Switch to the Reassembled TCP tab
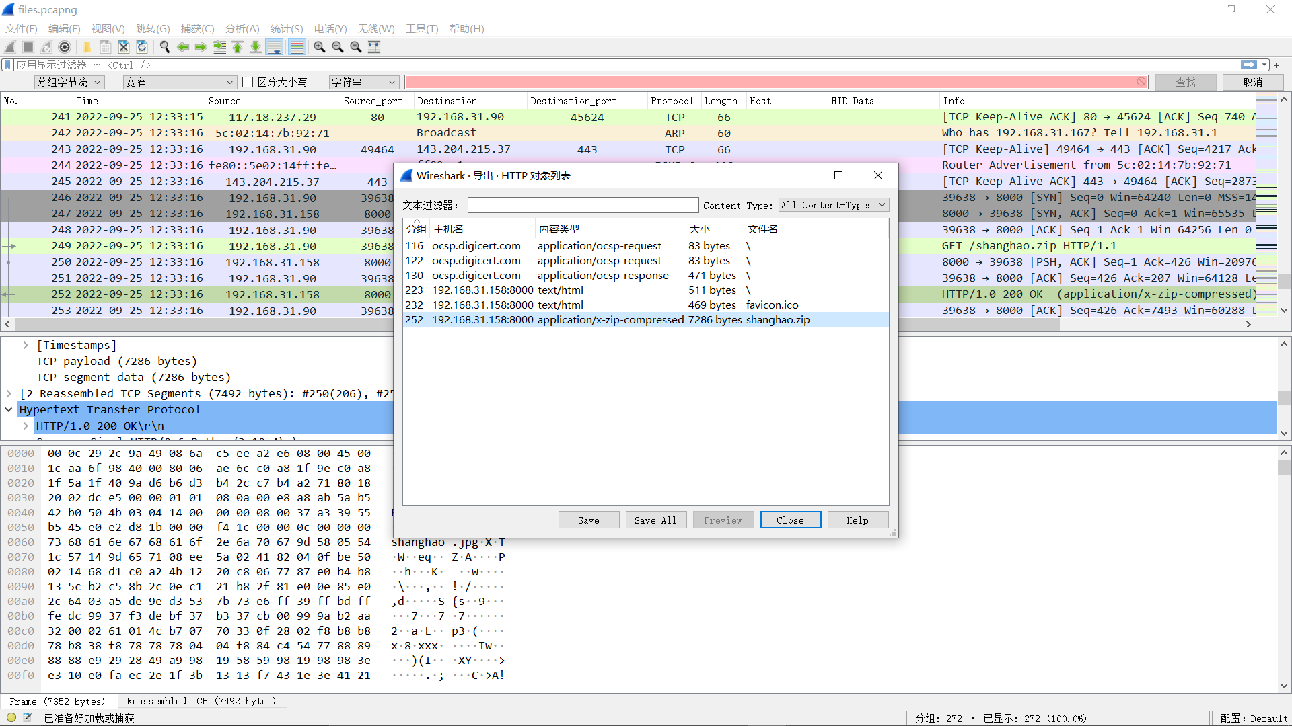The width and height of the screenshot is (1292, 726). pyautogui.click(x=201, y=701)
